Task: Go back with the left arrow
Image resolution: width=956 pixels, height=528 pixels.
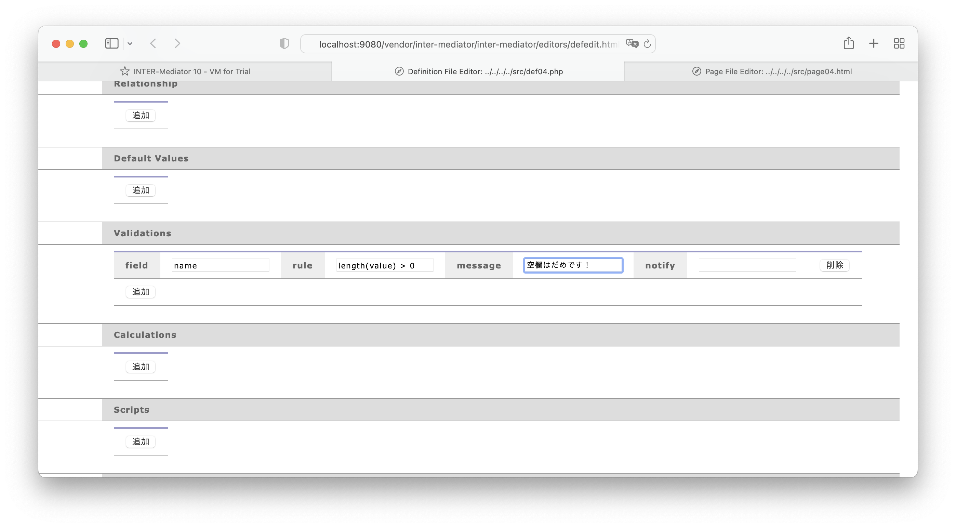Action: pyautogui.click(x=153, y=43)
